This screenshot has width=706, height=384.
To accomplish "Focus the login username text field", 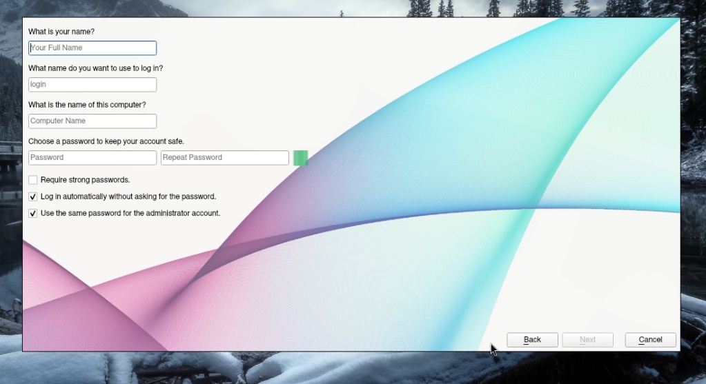I will [x=92, y=85].
